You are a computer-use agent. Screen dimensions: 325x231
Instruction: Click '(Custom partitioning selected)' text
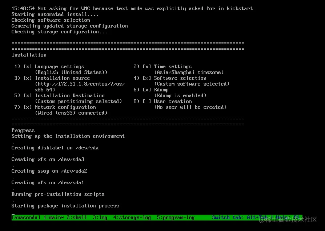(x=79, y=101)
